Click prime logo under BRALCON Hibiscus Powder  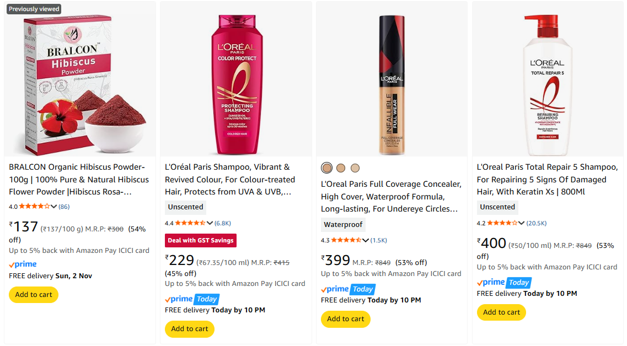(23, 264)
